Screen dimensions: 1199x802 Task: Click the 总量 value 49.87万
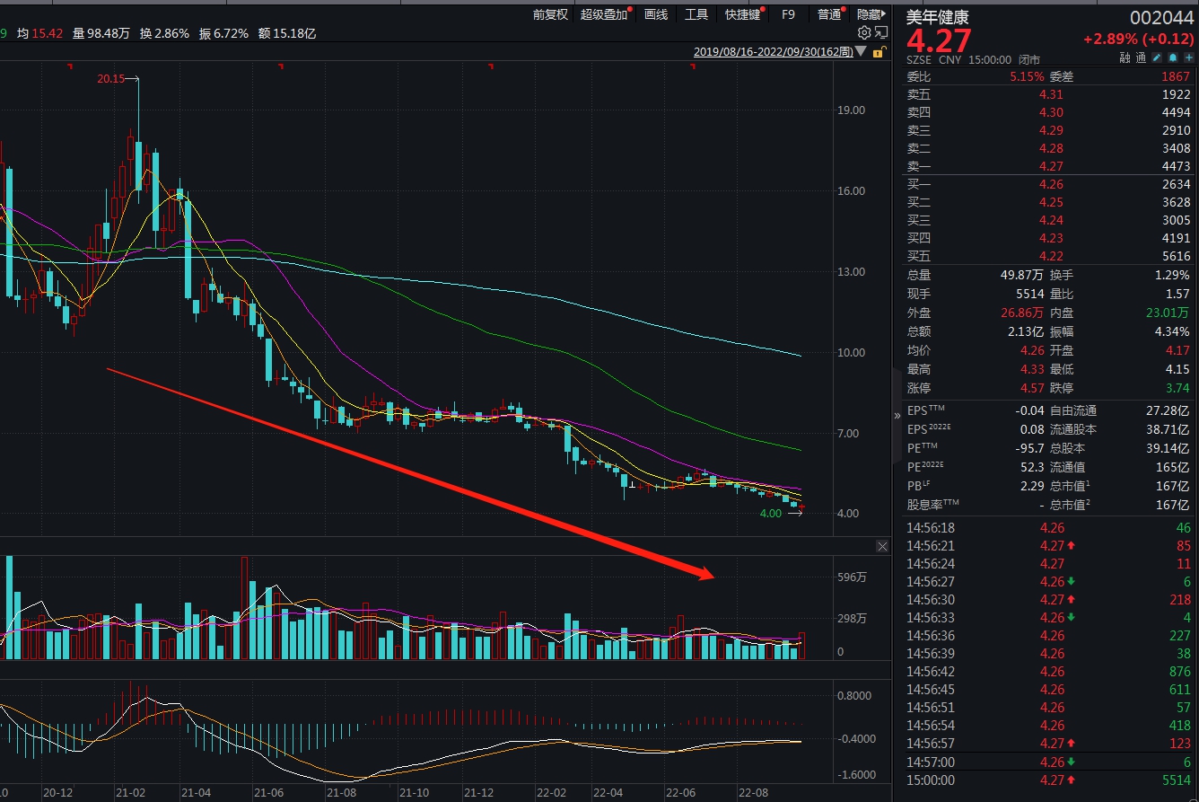(1022, 275)
